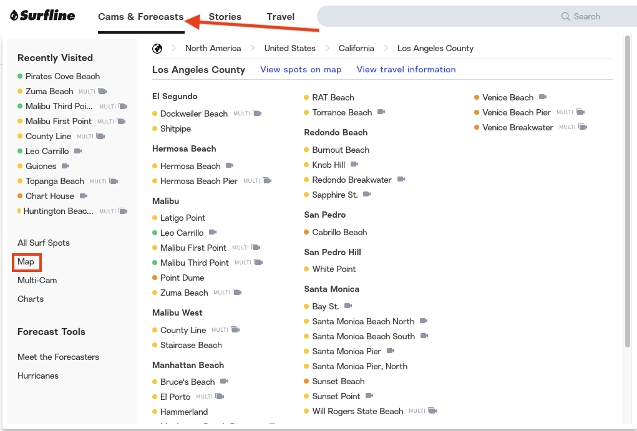The height and width of the screenshot is (431, 637).
Task: Go to United States in breadcrumb
Action: [290, 49]
